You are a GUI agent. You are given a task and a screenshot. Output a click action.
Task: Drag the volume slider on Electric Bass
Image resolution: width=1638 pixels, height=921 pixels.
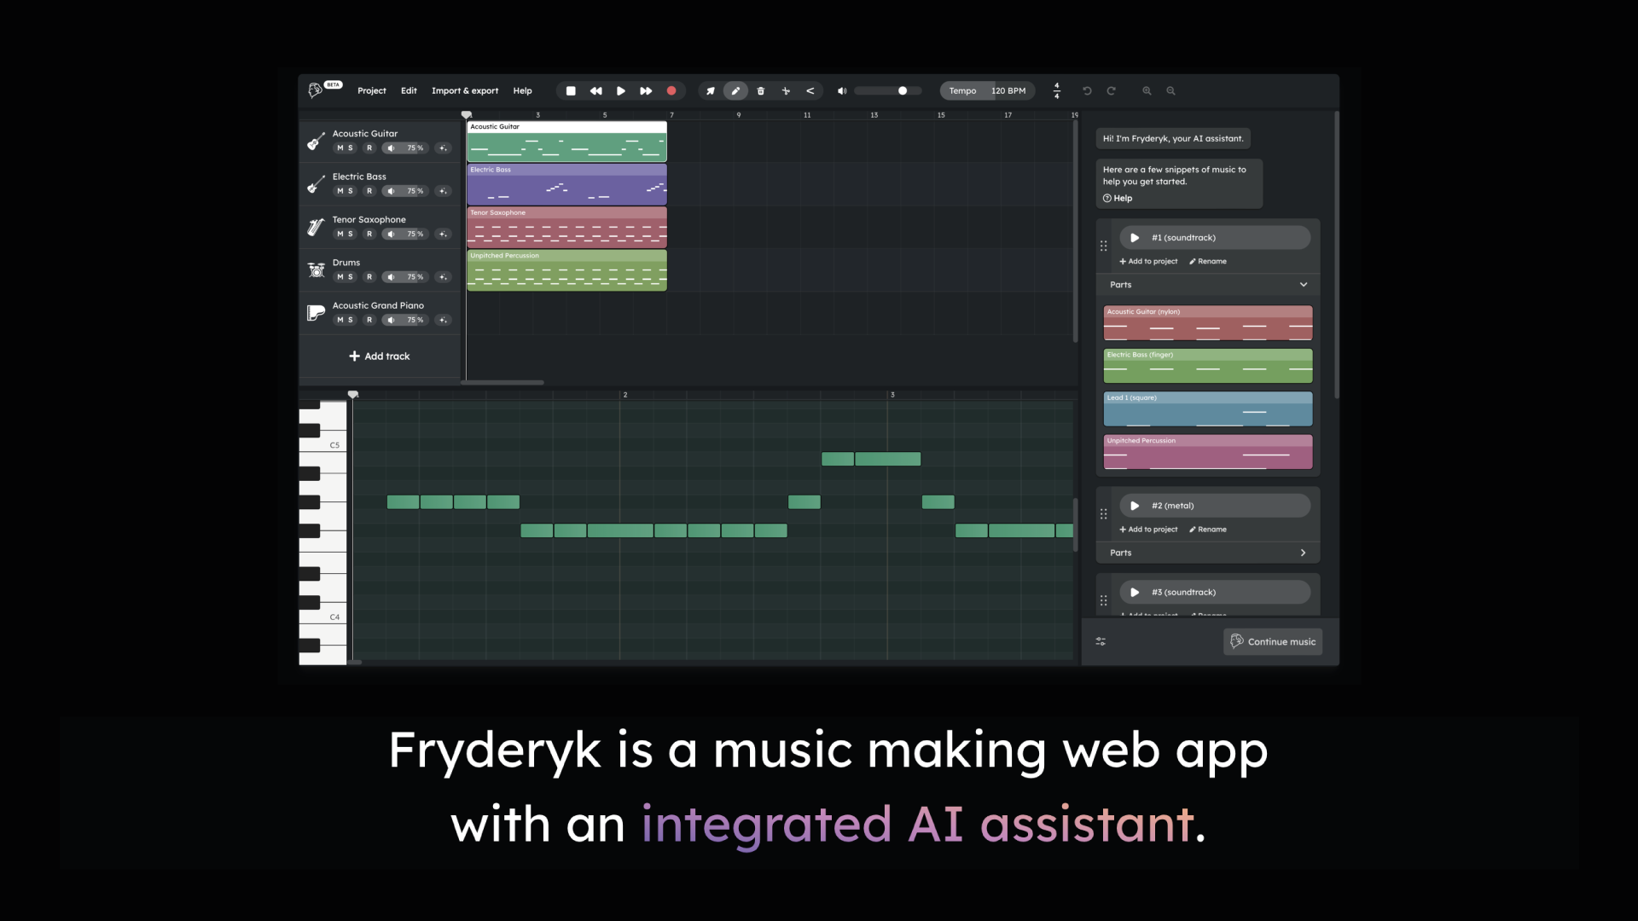[405, 190]
